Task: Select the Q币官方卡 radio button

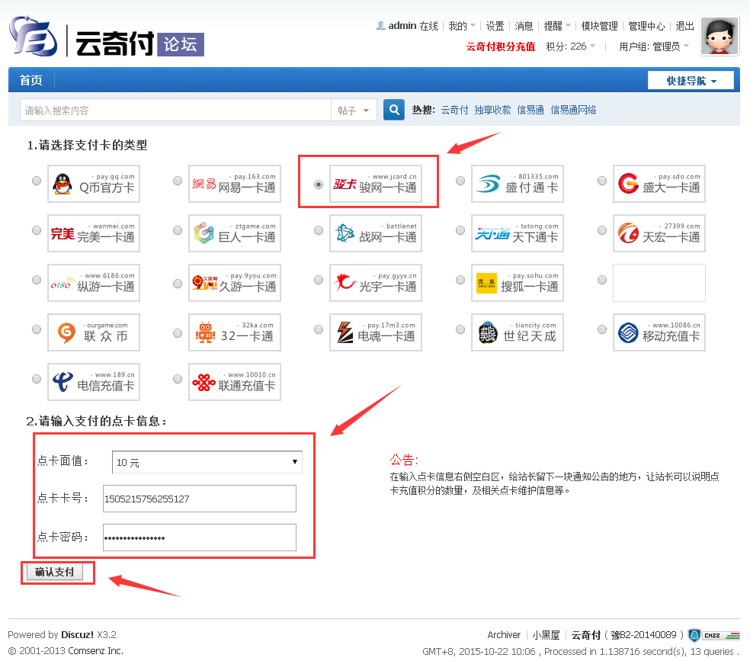Action: (37, 181)
